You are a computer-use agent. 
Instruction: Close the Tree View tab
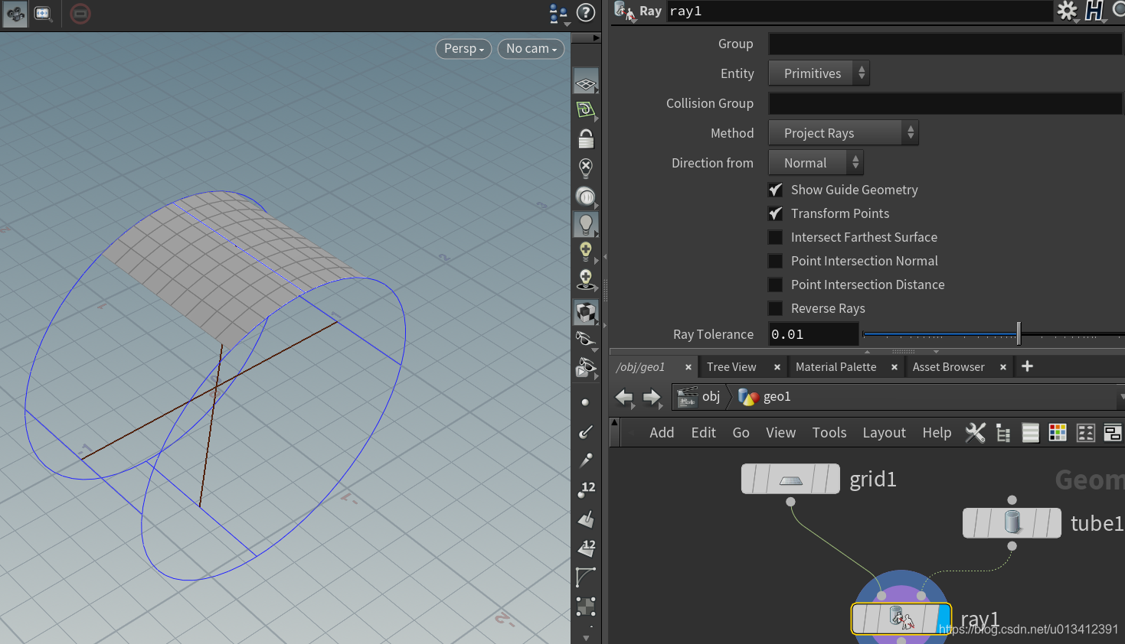click(777, 367)
